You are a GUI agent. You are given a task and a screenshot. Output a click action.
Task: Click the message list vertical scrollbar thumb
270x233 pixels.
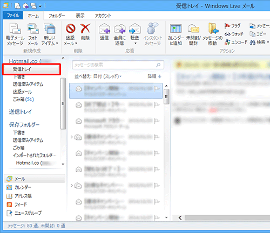pyautogui.click(x=166, y=96)
